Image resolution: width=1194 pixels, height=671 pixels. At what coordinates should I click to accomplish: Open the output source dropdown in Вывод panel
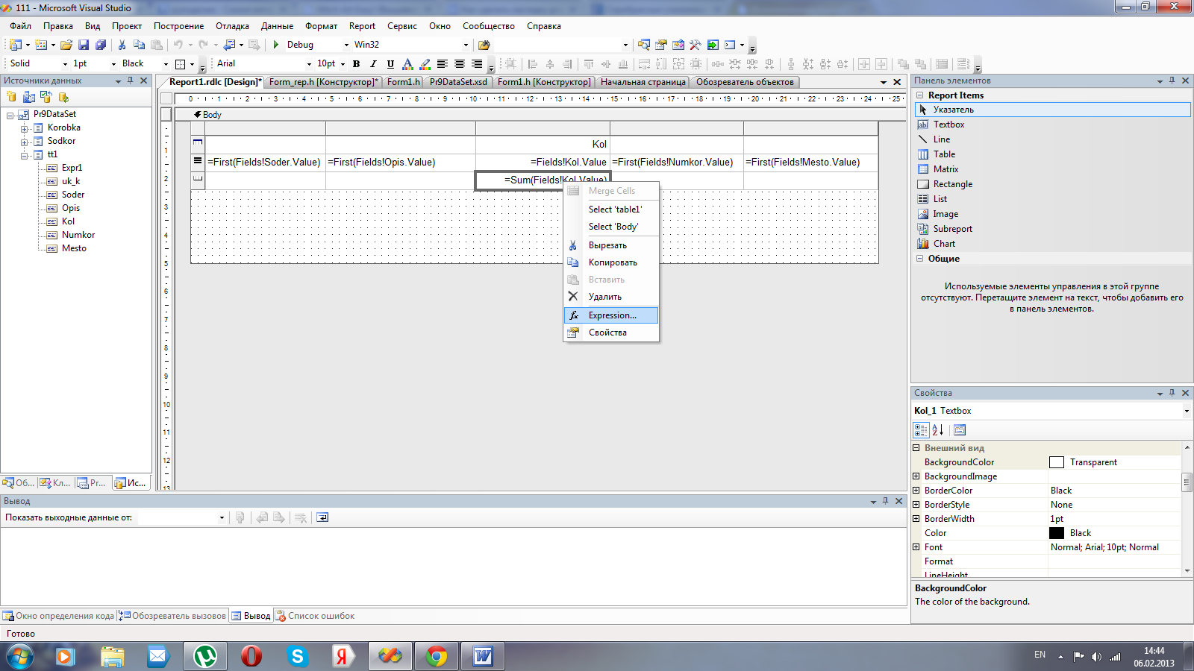[x=222, y=517]
